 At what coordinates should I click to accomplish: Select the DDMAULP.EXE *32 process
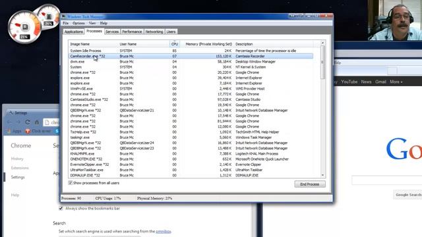coord(191,175)
